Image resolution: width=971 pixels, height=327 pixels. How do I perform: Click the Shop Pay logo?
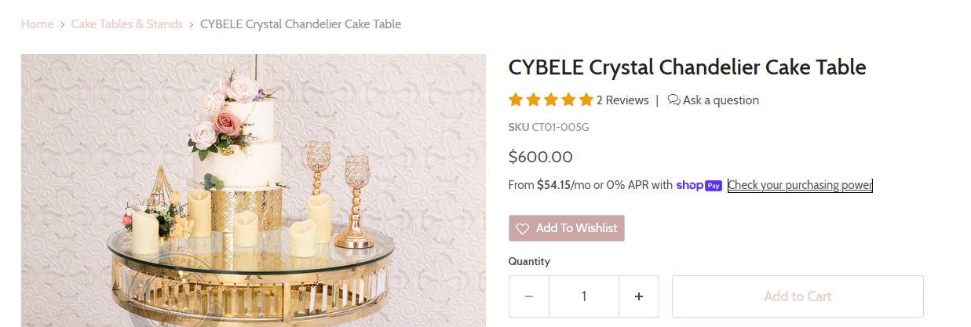699,186
